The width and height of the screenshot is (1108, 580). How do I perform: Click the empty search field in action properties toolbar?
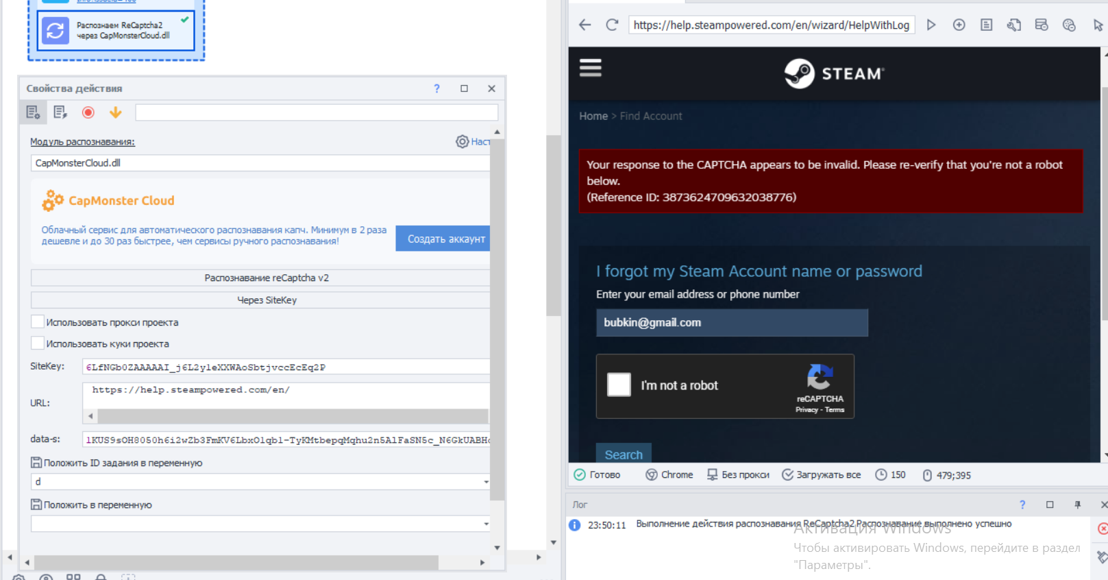pos(317,112)
